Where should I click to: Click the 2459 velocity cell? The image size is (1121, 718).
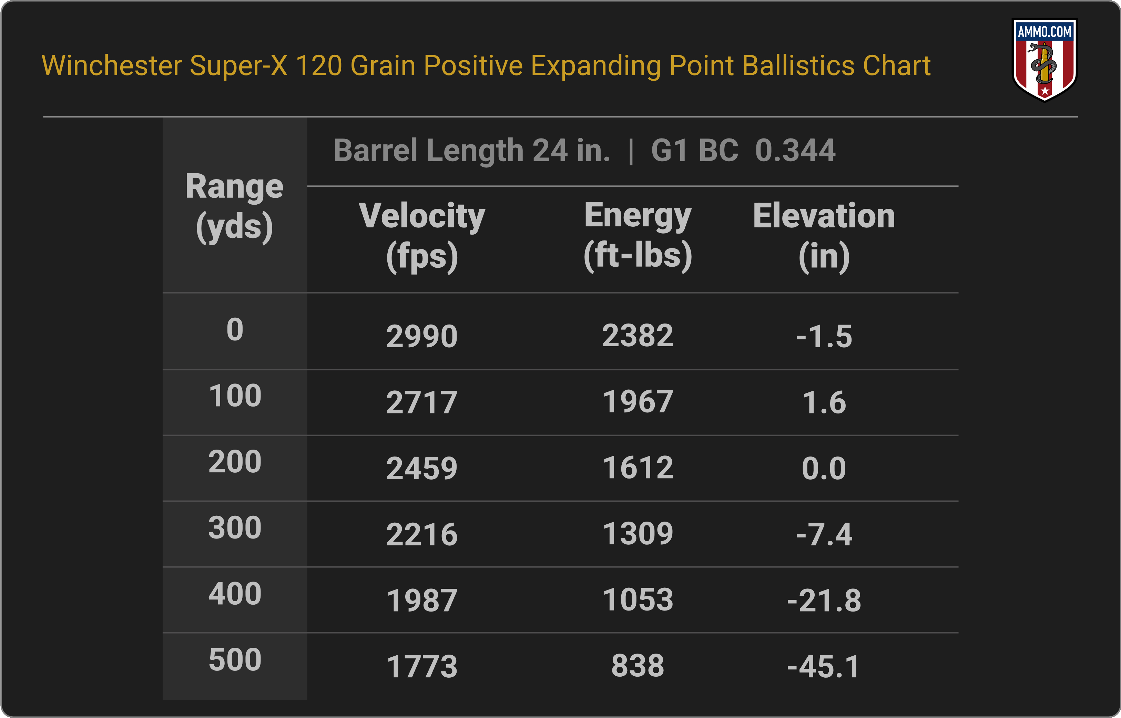(x=421, y=468)
